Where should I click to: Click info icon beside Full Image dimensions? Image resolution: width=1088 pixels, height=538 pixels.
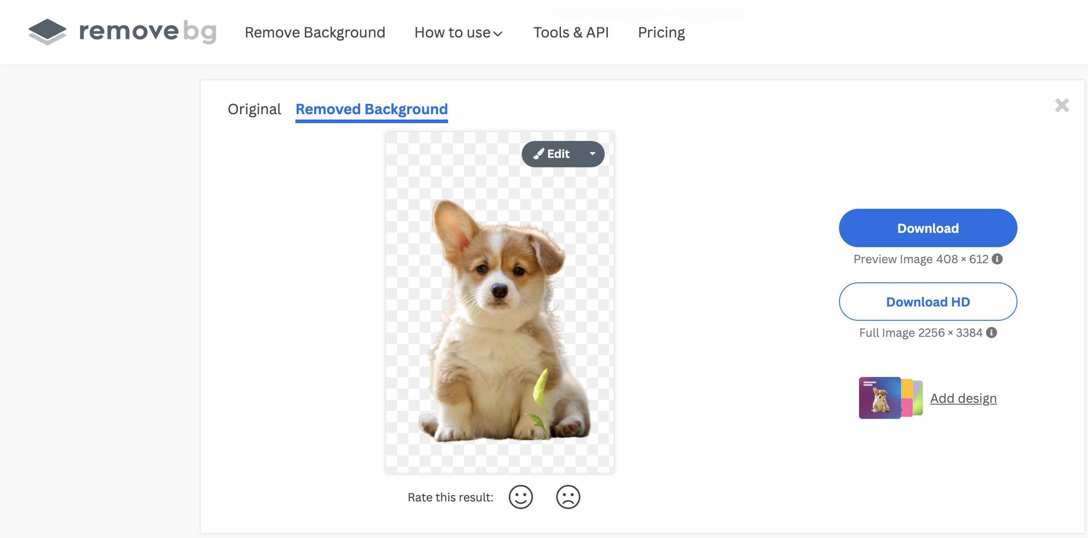pyautogui.click(x=992, y=333)
